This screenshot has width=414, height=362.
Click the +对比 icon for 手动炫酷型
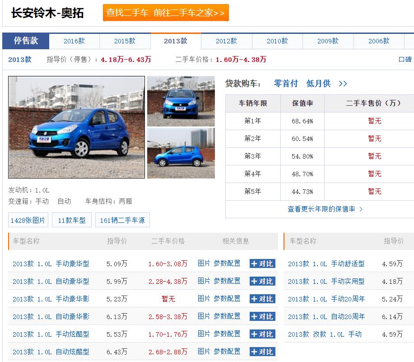(262, 334)
